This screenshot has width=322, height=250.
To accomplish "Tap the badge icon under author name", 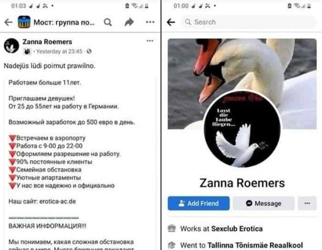I will coord(27,51).
